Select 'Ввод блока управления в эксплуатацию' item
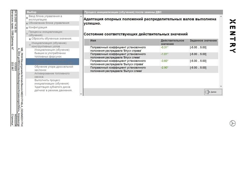 tap(45, 18)
